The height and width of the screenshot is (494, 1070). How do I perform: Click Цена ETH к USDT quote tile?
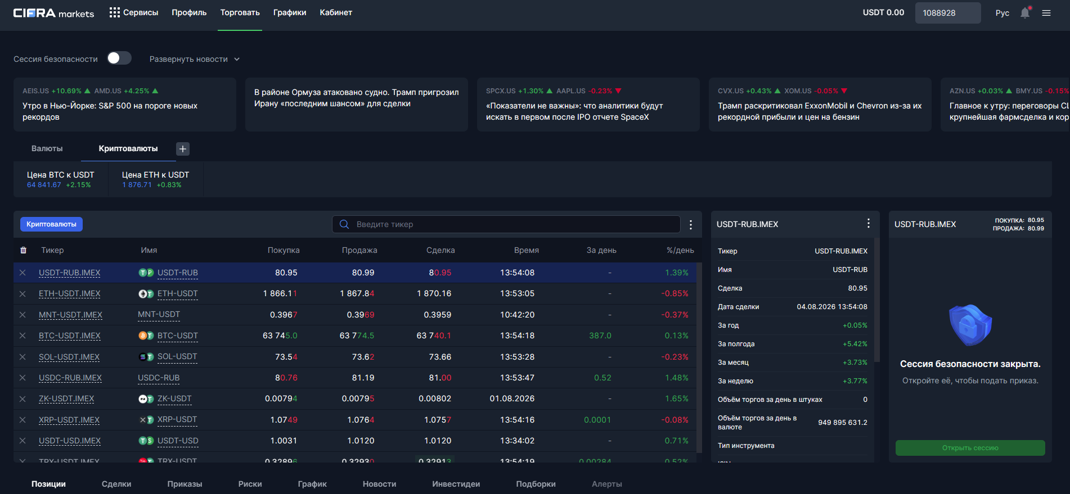[x=156, y=179]
